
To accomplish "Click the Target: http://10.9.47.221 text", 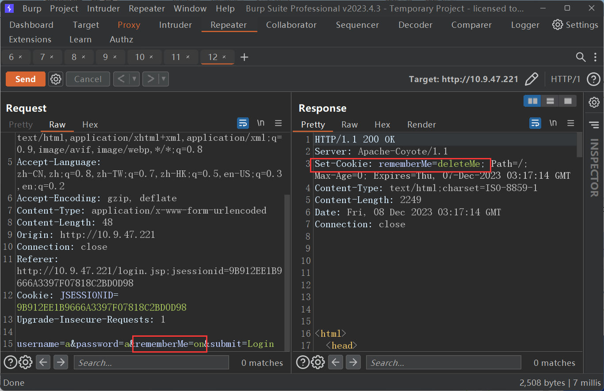I will (463, 79).
